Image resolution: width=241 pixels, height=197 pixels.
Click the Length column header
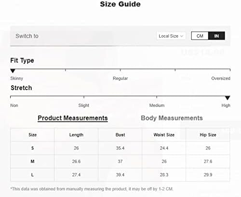tap(76, 135)
